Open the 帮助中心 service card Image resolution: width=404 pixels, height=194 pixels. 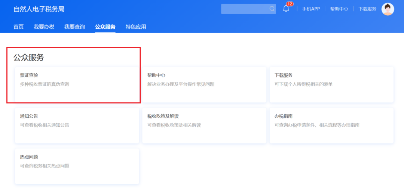204,84
